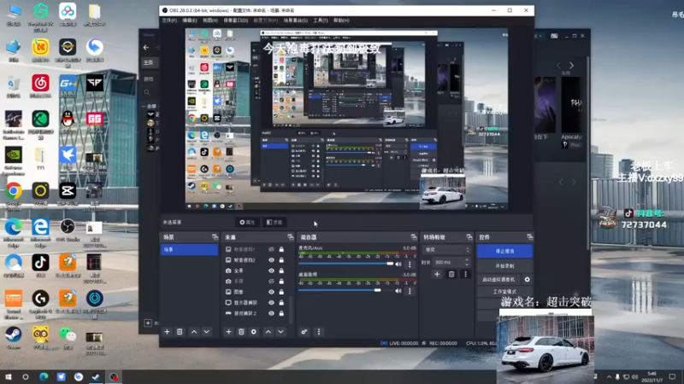Increase the 300 ms duration with its up arrow
Screen dimensions: 684x384
pyautogui.click(x=467, y=260)
